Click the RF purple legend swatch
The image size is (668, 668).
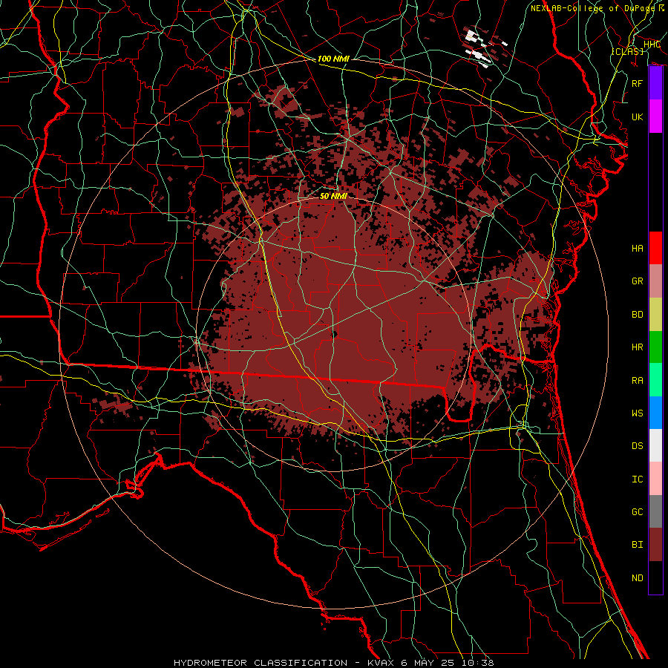[x=655, y=83]
